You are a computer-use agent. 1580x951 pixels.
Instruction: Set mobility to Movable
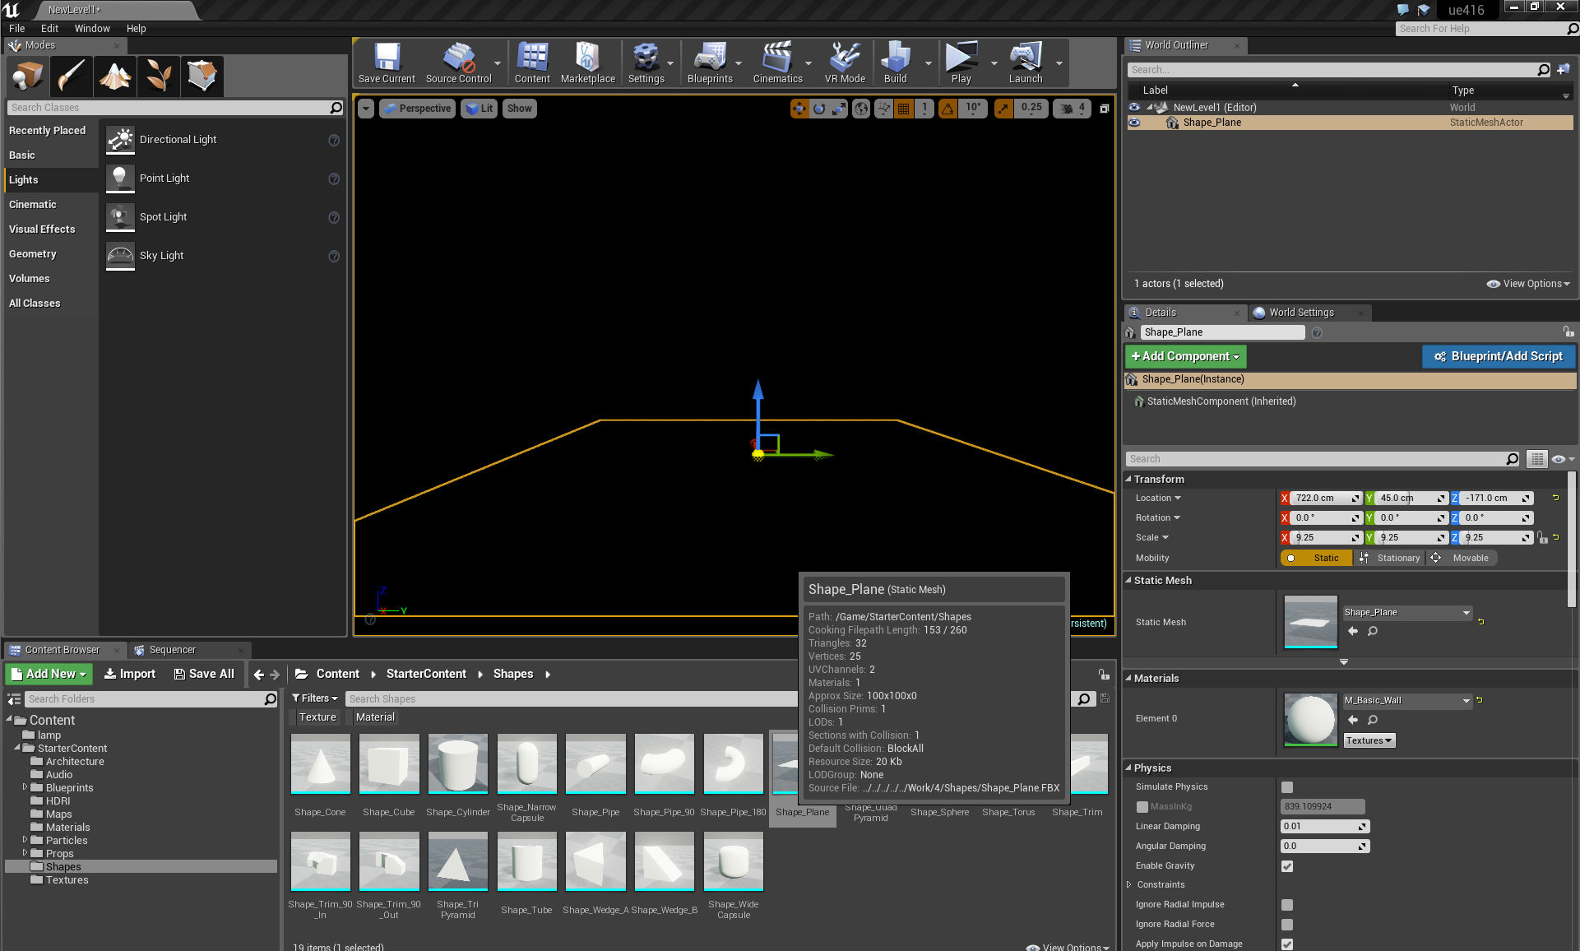coord(1462,558)
